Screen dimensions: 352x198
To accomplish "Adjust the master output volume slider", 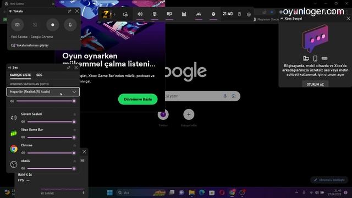I will click(x=46, y=101).
